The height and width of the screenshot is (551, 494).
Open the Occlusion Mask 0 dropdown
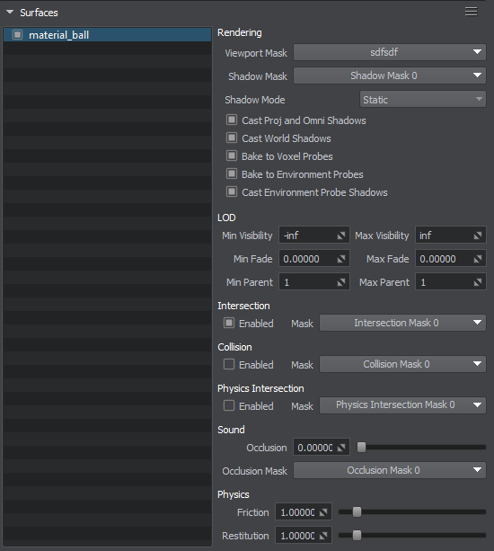click(390, 470)
